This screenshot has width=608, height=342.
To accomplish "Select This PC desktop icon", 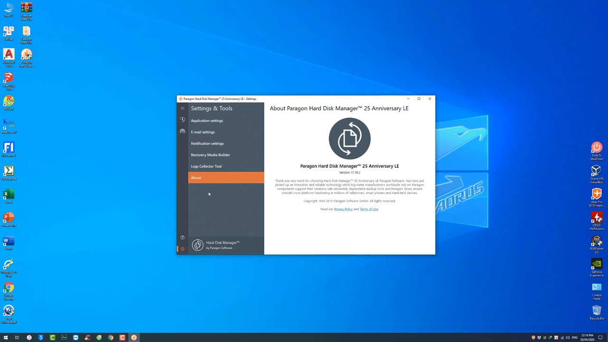I will [9, 9].
